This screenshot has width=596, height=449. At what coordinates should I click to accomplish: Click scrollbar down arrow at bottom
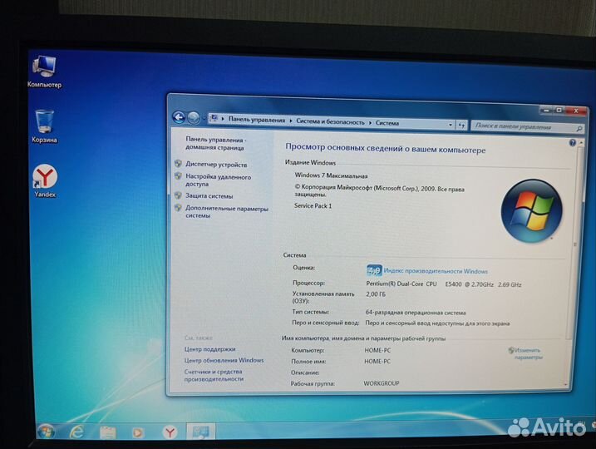point(566,385)
